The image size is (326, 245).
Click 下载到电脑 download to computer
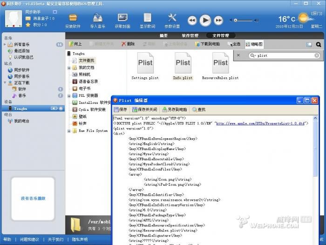coord(207,44)
